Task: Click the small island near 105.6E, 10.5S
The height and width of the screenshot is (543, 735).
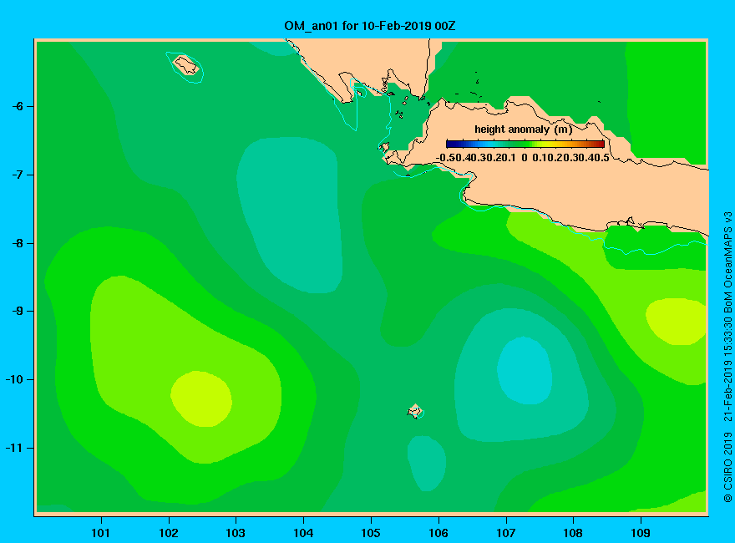Action: point(415,411)
